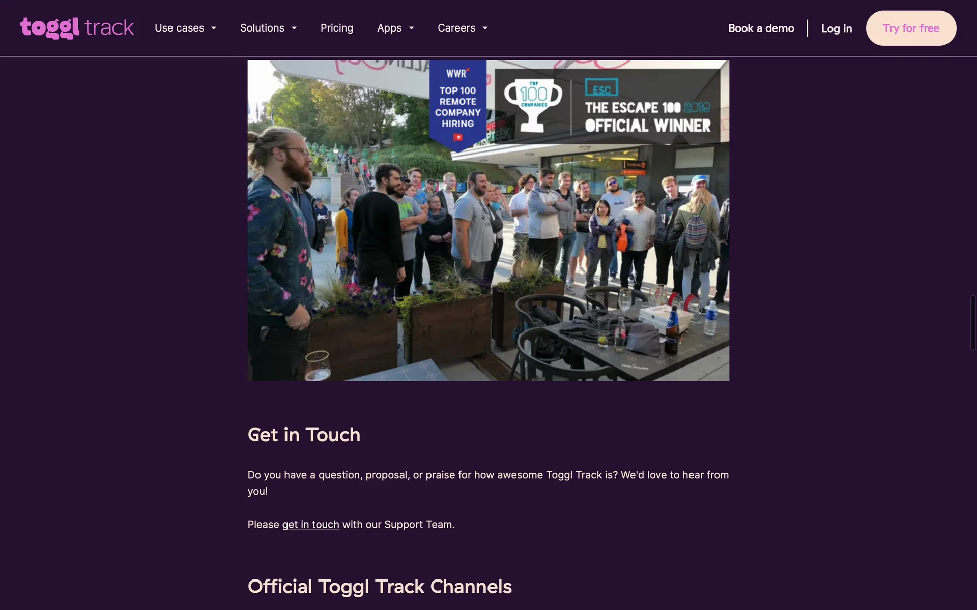Viewport: 977px width, 610px height.
Task: Expand the Careers dropdown caret
Action: 485,28
